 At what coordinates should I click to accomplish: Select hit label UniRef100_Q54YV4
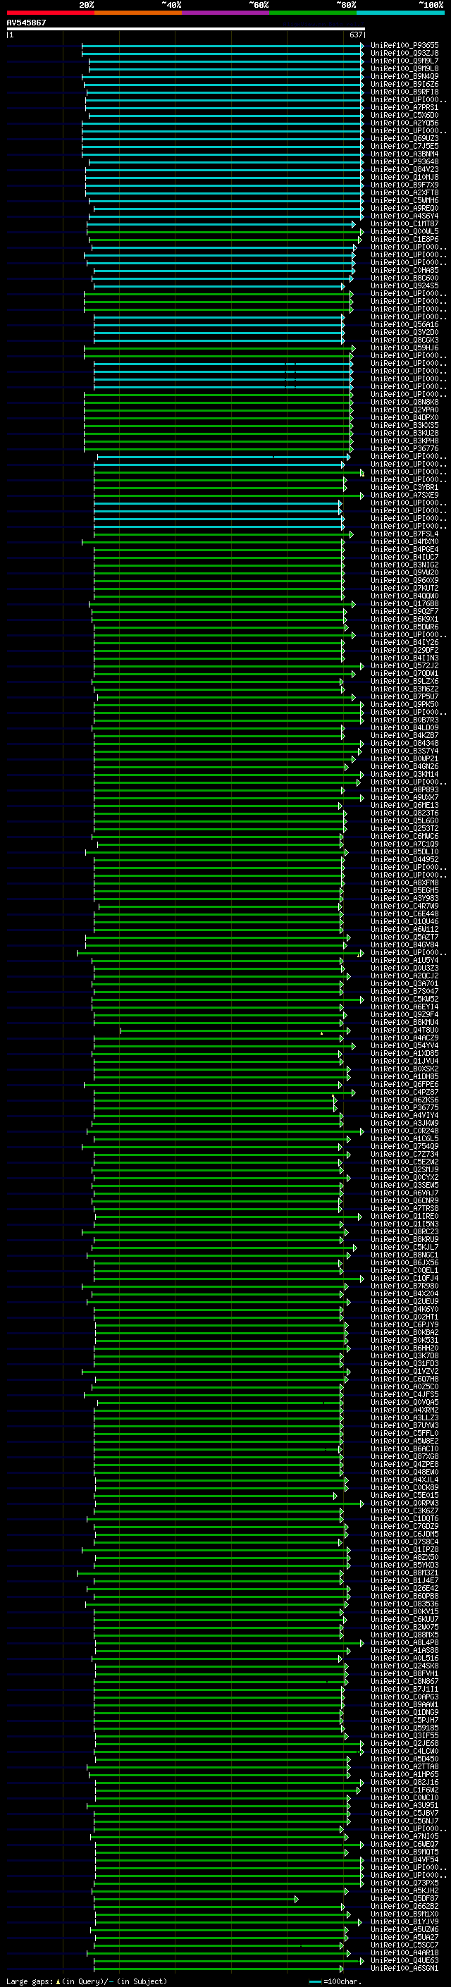[x=404, y=1046]
